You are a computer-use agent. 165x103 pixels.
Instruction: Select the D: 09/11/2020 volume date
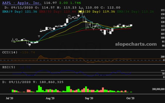16,82
